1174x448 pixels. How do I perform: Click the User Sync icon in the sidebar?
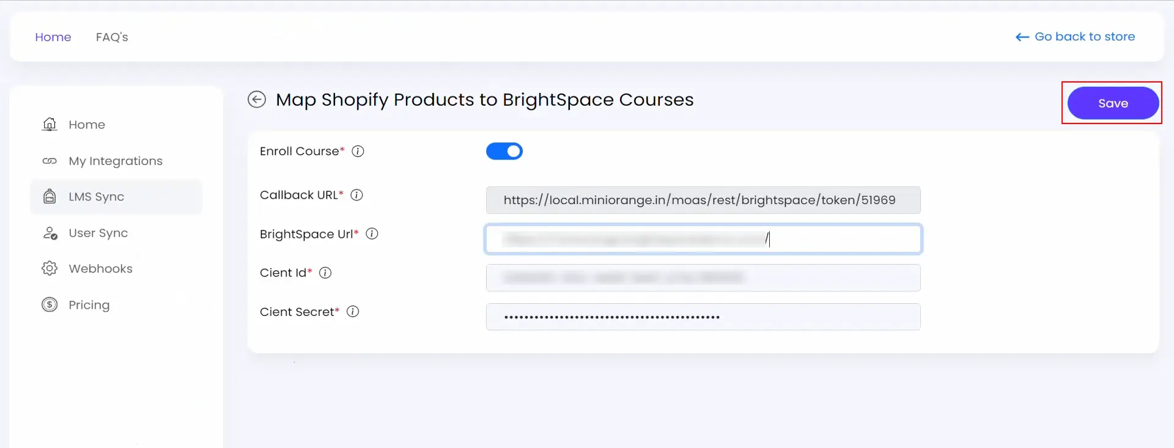coord(50,233)
